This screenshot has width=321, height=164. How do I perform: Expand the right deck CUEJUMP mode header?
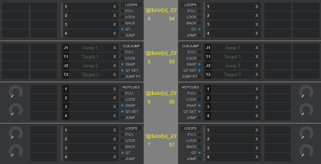click(190, 46)
